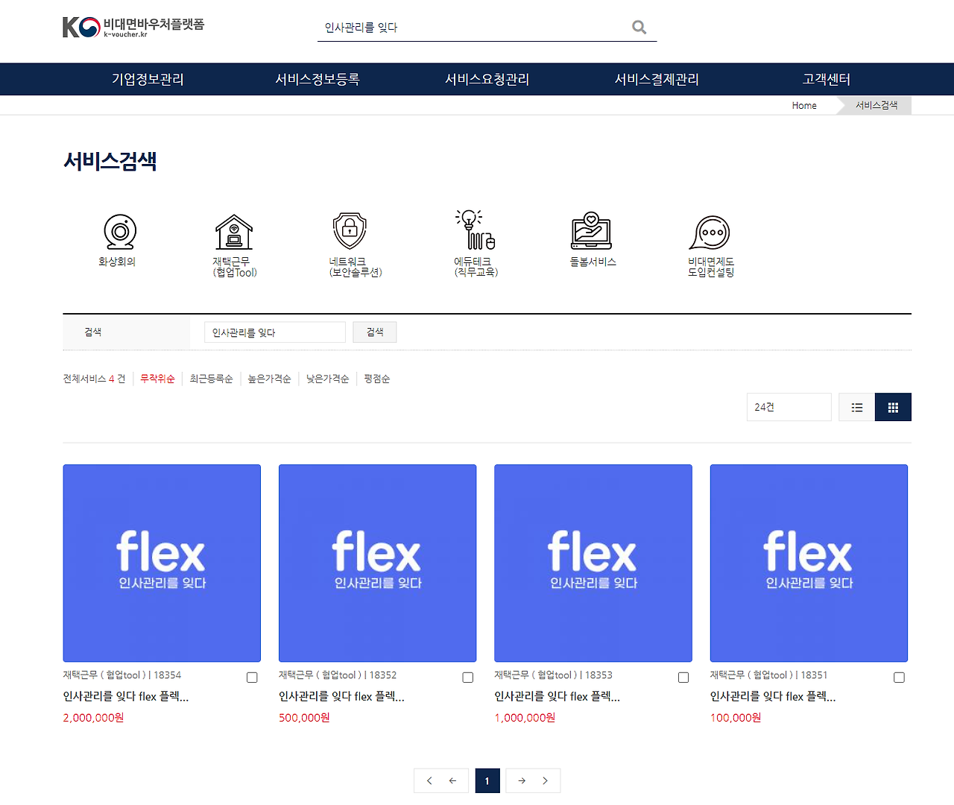This screenshot has height=805, width=954.
Task: Select the 에듀테크 (직무교육) lightbulb icon
Action: [x=476, y=230]
